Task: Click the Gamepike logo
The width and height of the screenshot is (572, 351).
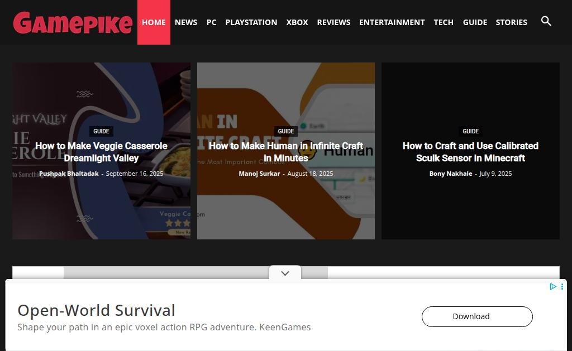Action: coord(73,22)
